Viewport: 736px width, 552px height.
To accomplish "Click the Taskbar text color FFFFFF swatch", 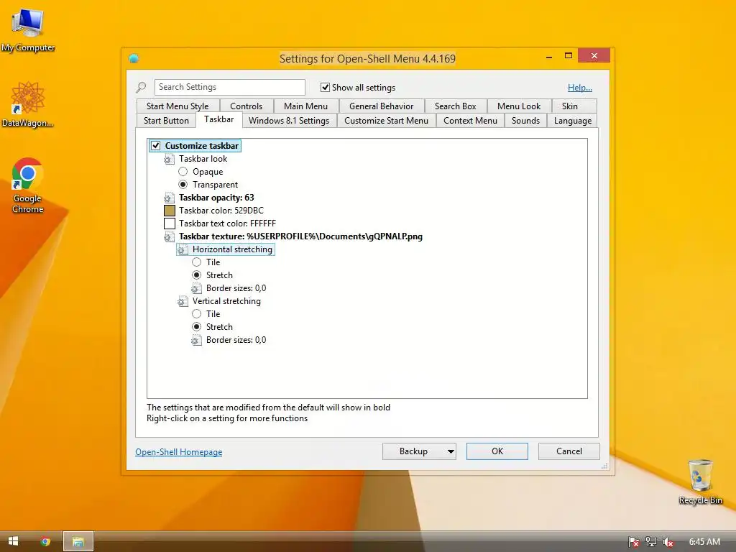I will (170, 224).
